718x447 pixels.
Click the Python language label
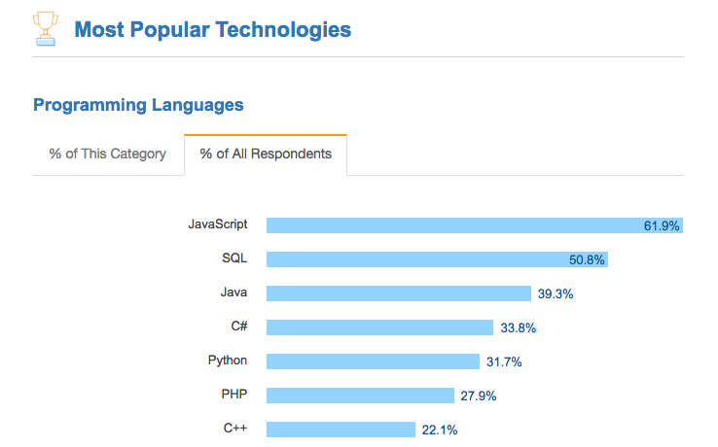point(227,361)
